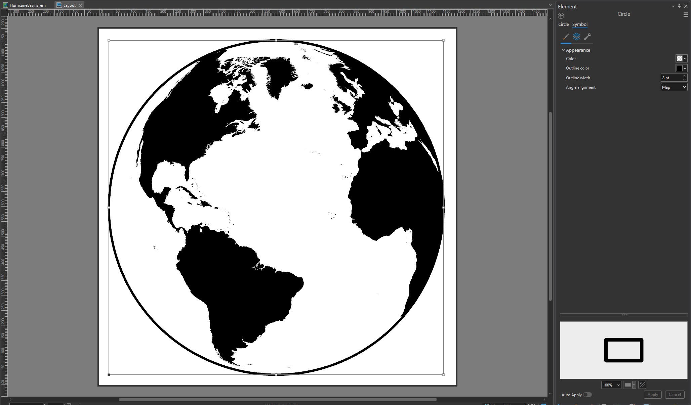
Task: Open the Element pane hamburger menu
Action: point(686,15)
